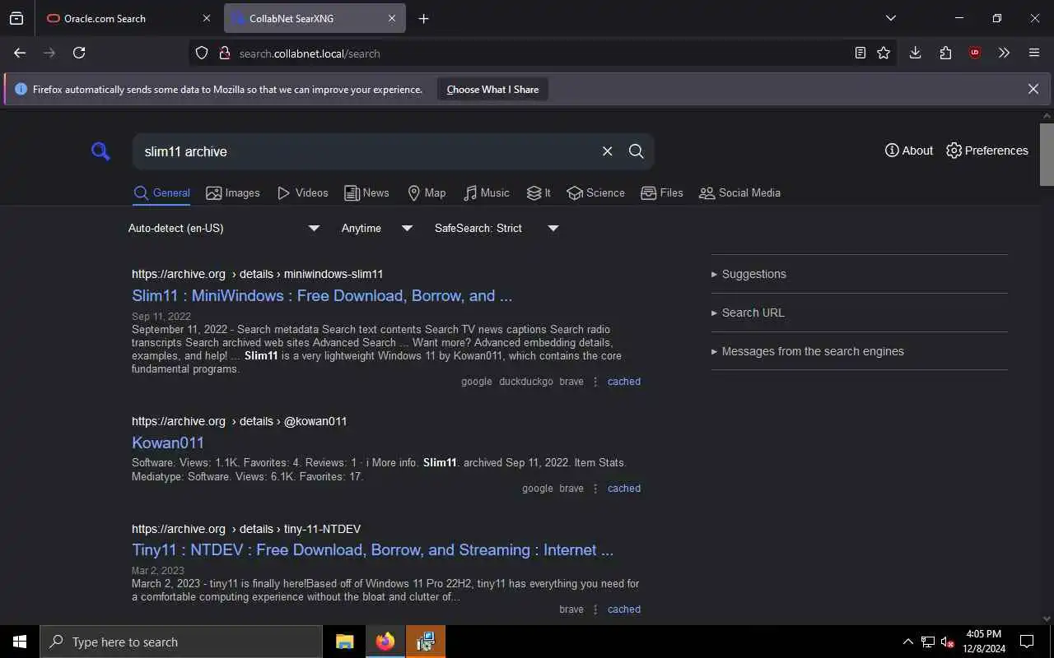The image size is (1054, 658).
Task: Focus the search query input field
Action: click(x=366, y=151)
